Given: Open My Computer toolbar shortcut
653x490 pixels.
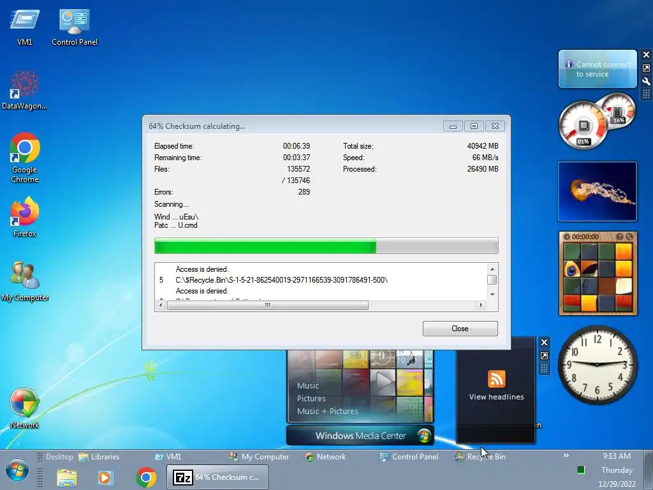Looking at the screenshot, I should coord(259,457).
